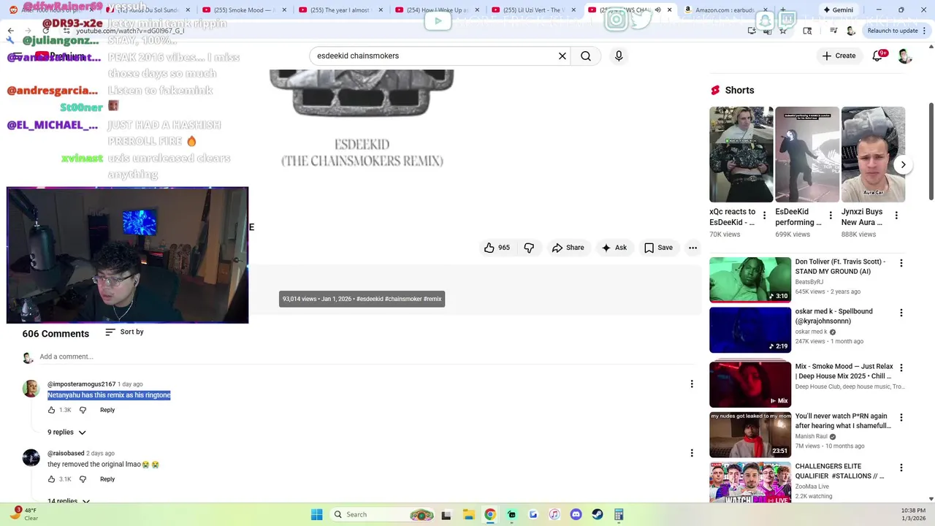Save video to playlist

tap(658, 248)
